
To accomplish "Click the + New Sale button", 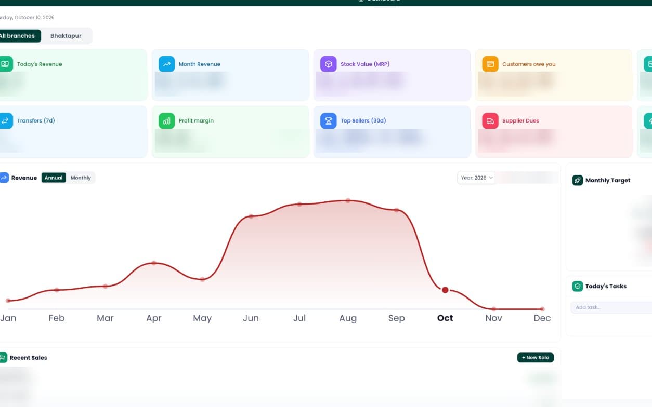I will pos(536,357).
